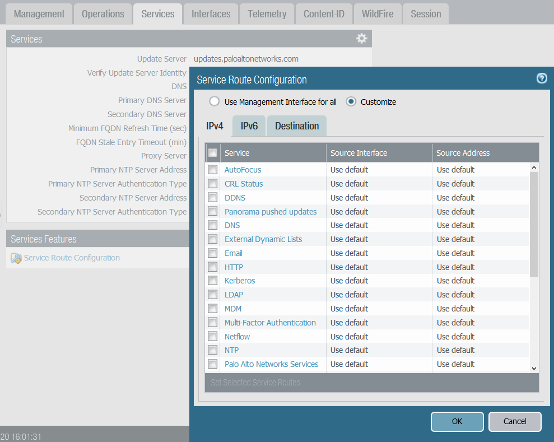This screenshot has height=442, width=554.
Task: Open the Service Route Configuration link
Action: click(x=72, y=258)
